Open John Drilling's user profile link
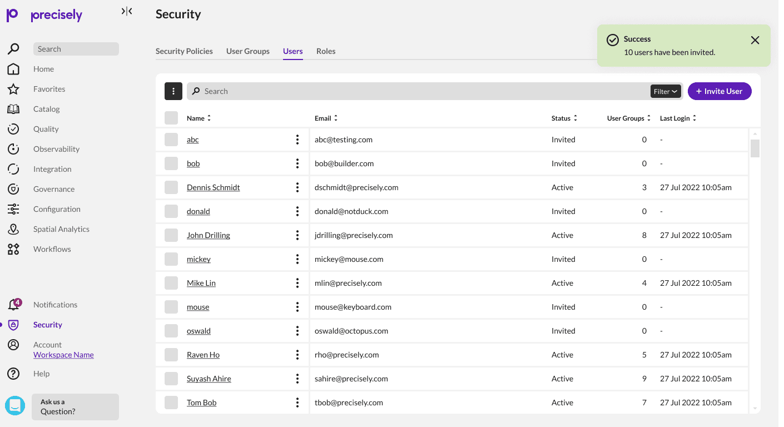 pyautogui.click(x=209, y=235)
